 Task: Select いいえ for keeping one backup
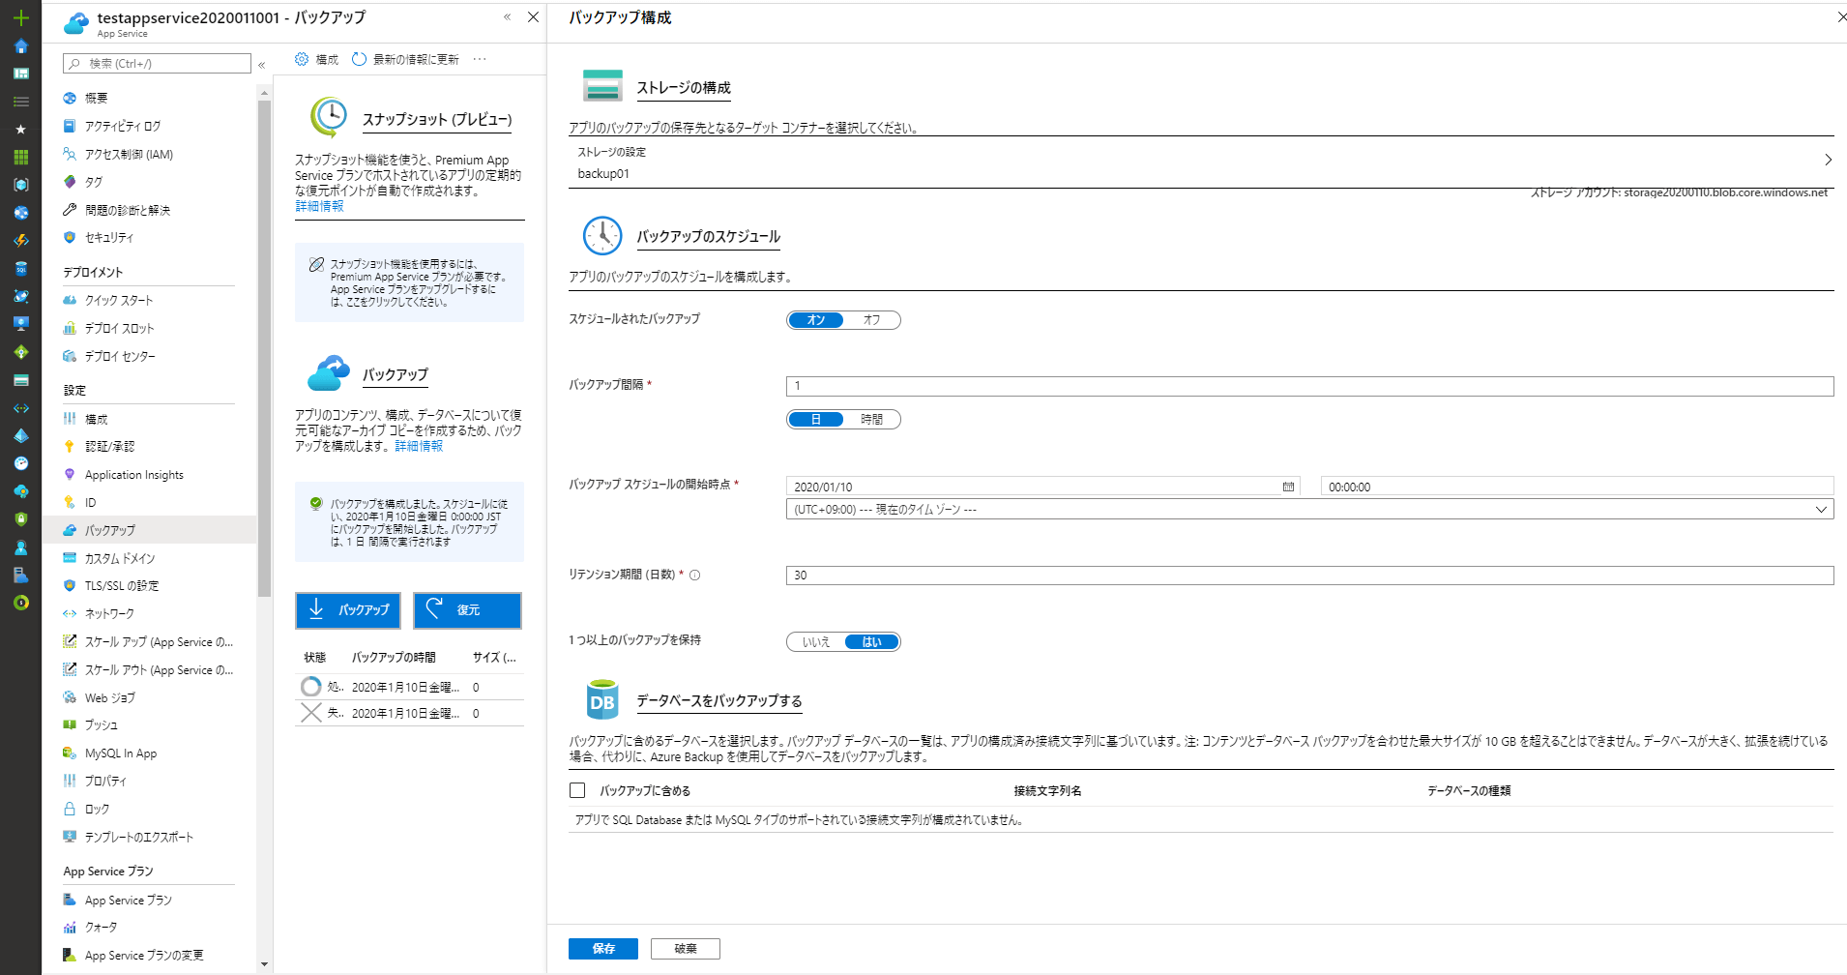815,642
